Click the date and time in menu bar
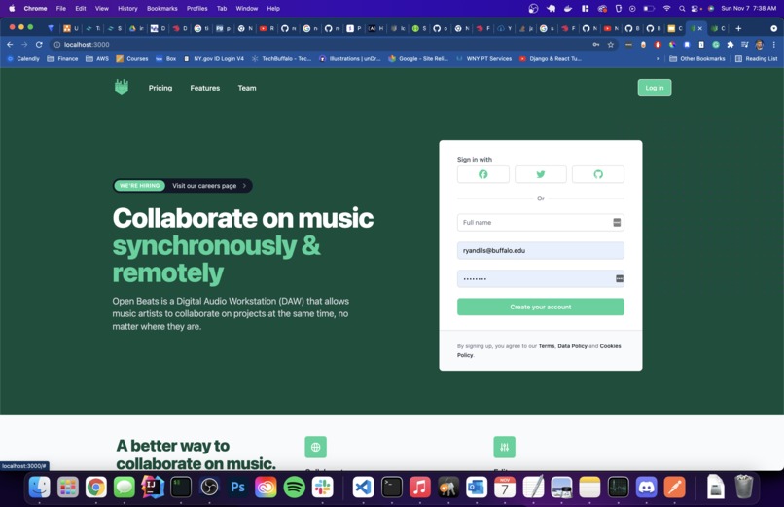Viewport: 784px width, 507px height. coord(749,8)
